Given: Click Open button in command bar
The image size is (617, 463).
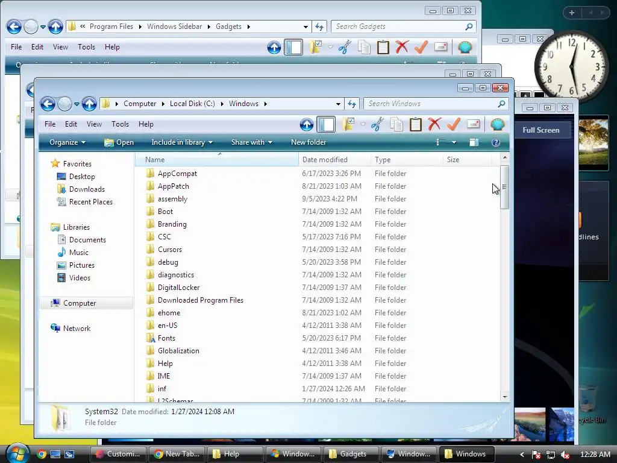Looking at the screenshot, I should pos(119,142).
